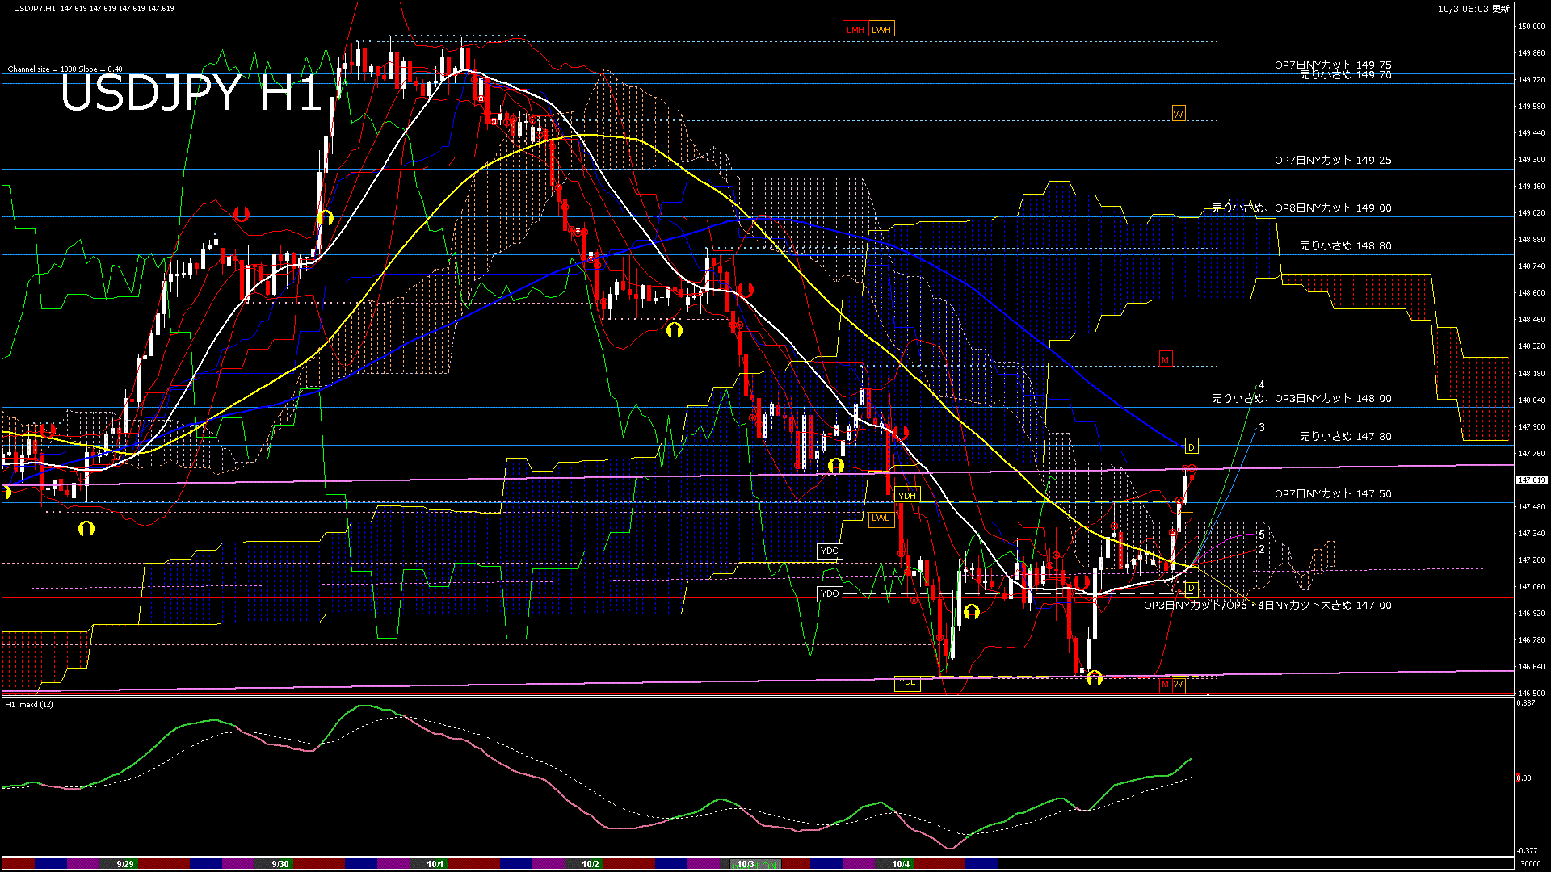Click the 9/30 date marker on timeline

point(280,864)
